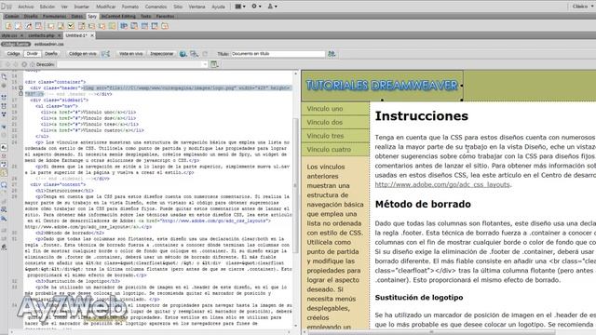596x335 pixels.
Task: Turn on Vista en vivo
Action: 130,54
